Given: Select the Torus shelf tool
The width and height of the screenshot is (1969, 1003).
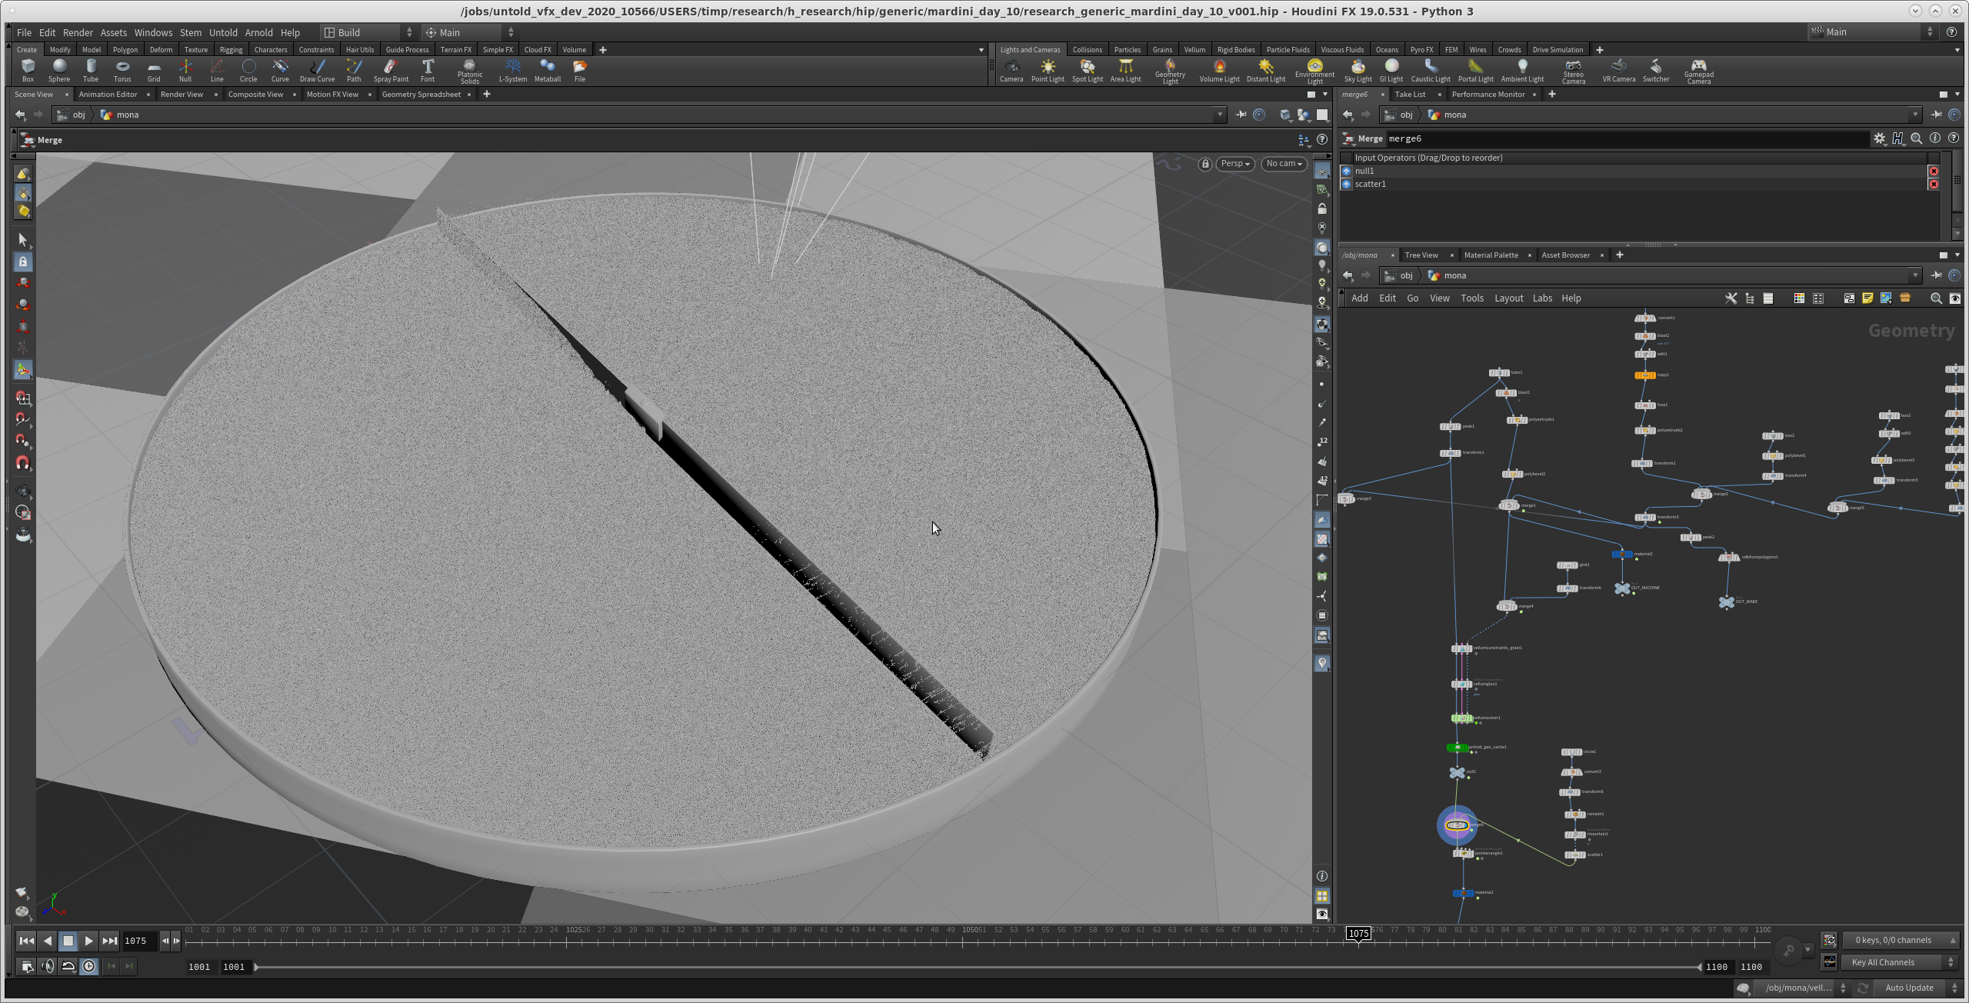Looking at the screenshot, I should click(x=122, y=70).
